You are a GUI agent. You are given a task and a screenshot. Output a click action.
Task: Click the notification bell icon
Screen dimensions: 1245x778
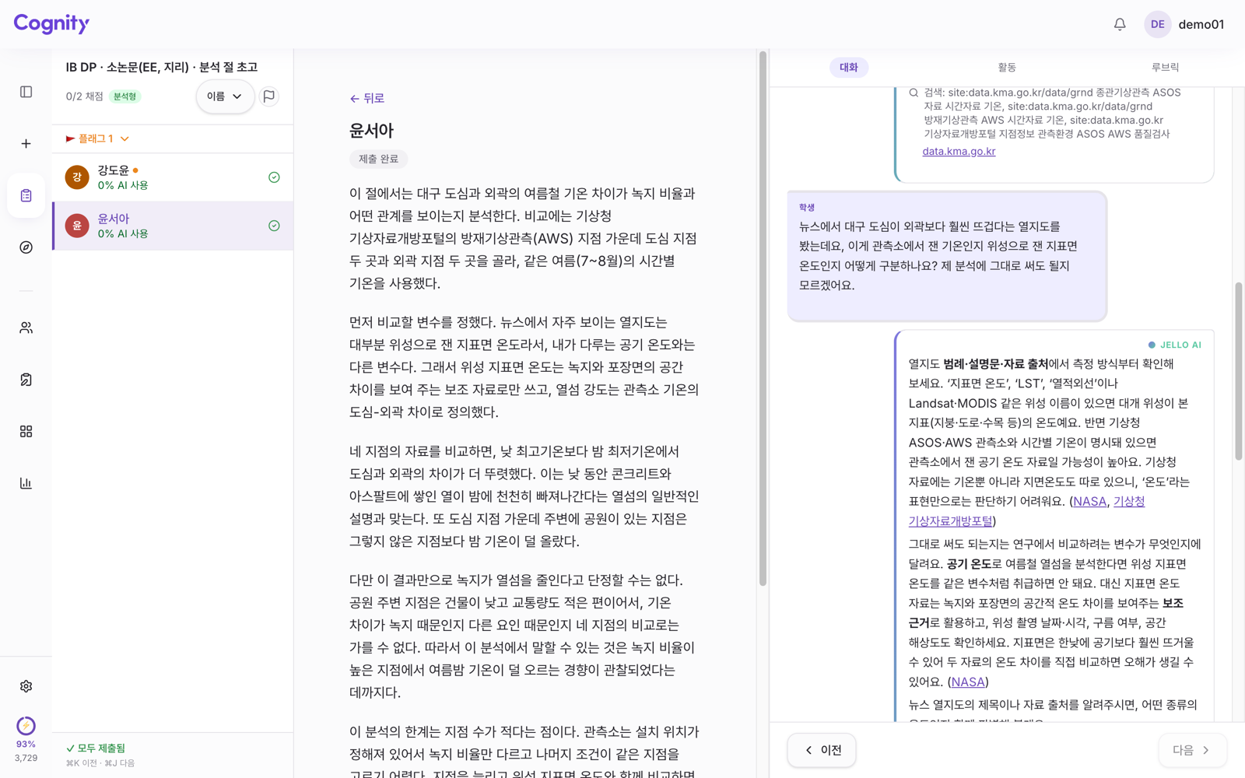pyautogui.click(x=1120, y=24)
